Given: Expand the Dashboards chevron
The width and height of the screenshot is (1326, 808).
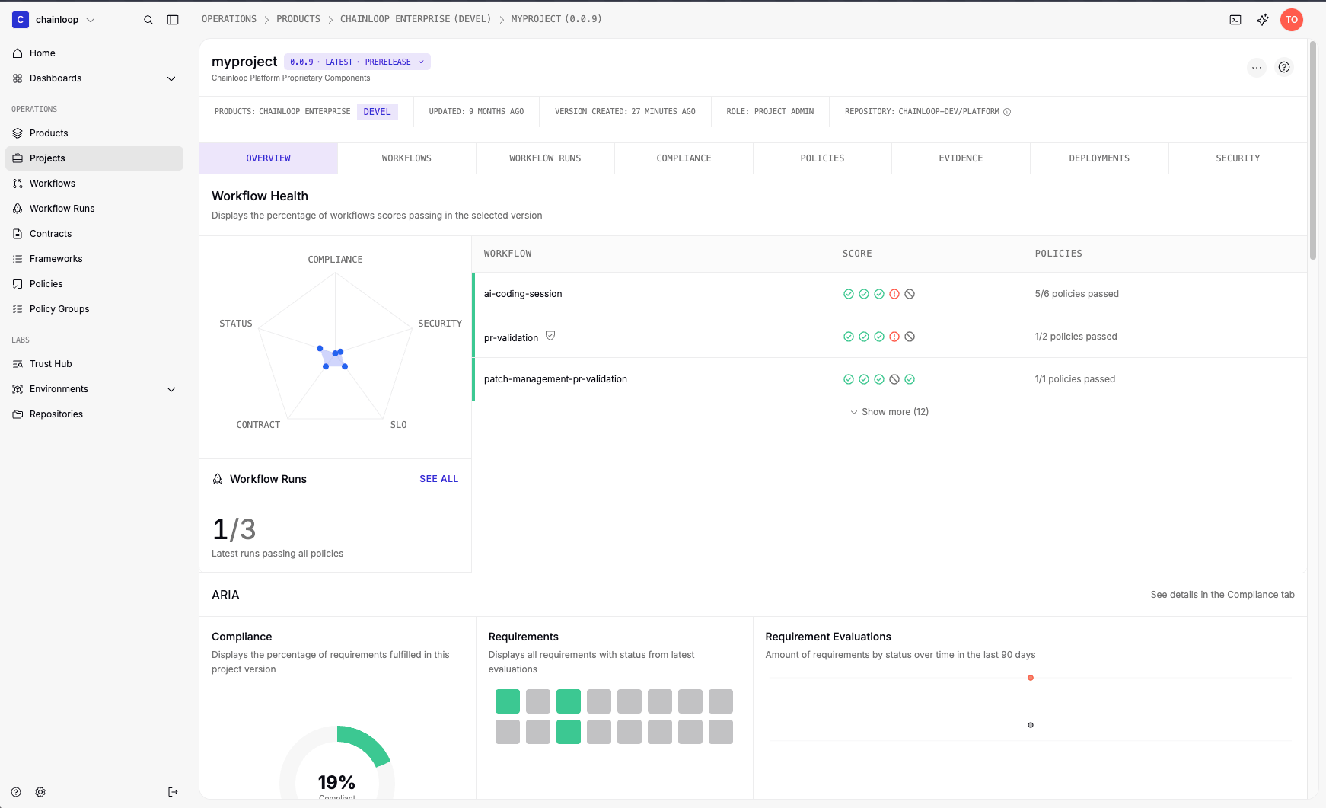Looking at the screenshot, I should point(171,78).
